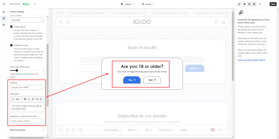Open the three-dot more actions menu
The width and height of the screenshot is (279, 139).
[x=35, y=4]
